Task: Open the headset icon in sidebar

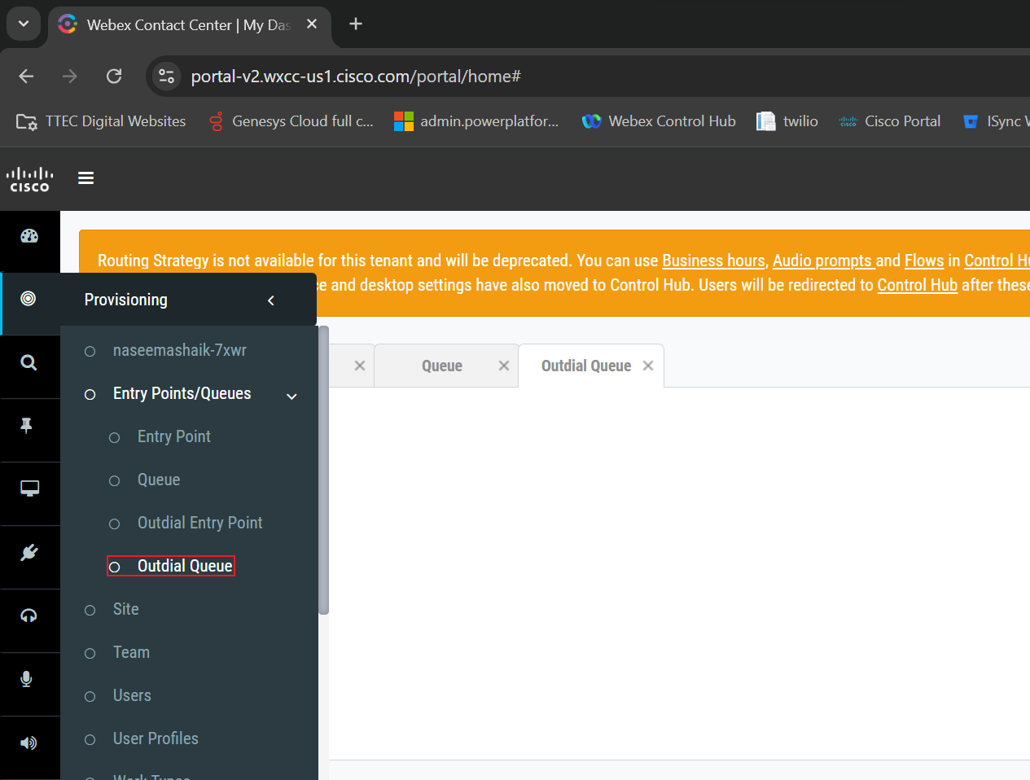Action: [28, 616]
